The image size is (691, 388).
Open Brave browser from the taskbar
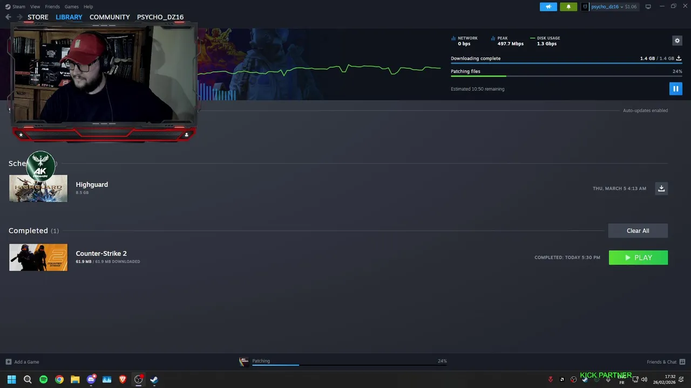pos(123,379)
